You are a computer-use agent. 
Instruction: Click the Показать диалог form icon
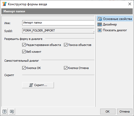click(100, 30)
